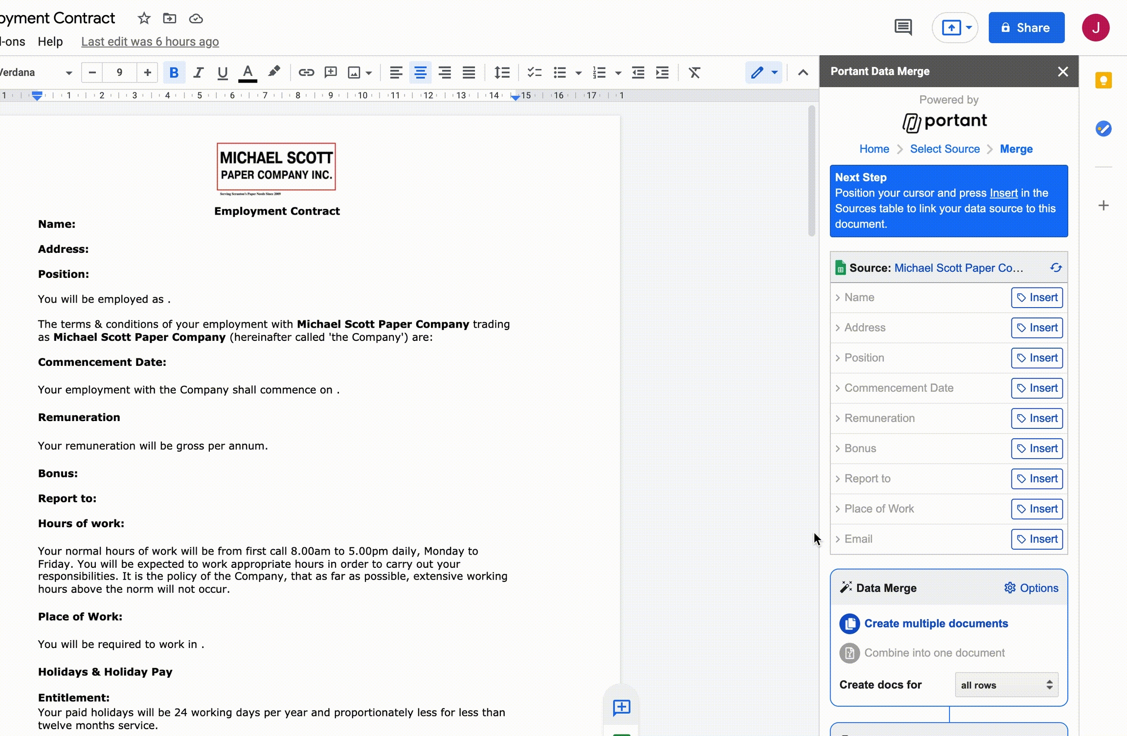
Task: Open comment history from the top bar
Action: pyautogui.click(x=903, y=27)
